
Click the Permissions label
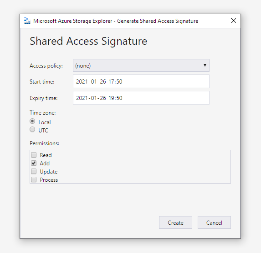(x=45, y=143)
